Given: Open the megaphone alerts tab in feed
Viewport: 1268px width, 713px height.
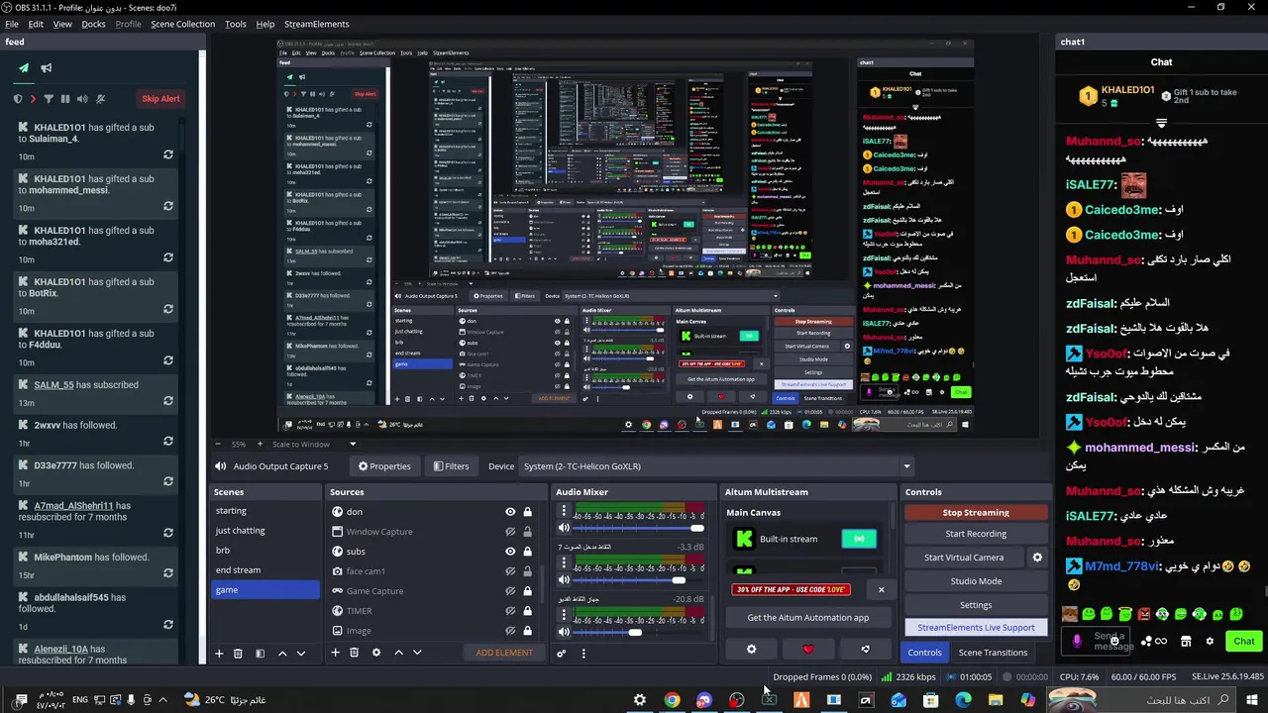Looking at the screenshot, I should (x=47, y=68).
